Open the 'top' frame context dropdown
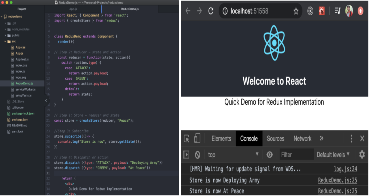The height and width of the screenshot is (196, 369). pos(233,154)
